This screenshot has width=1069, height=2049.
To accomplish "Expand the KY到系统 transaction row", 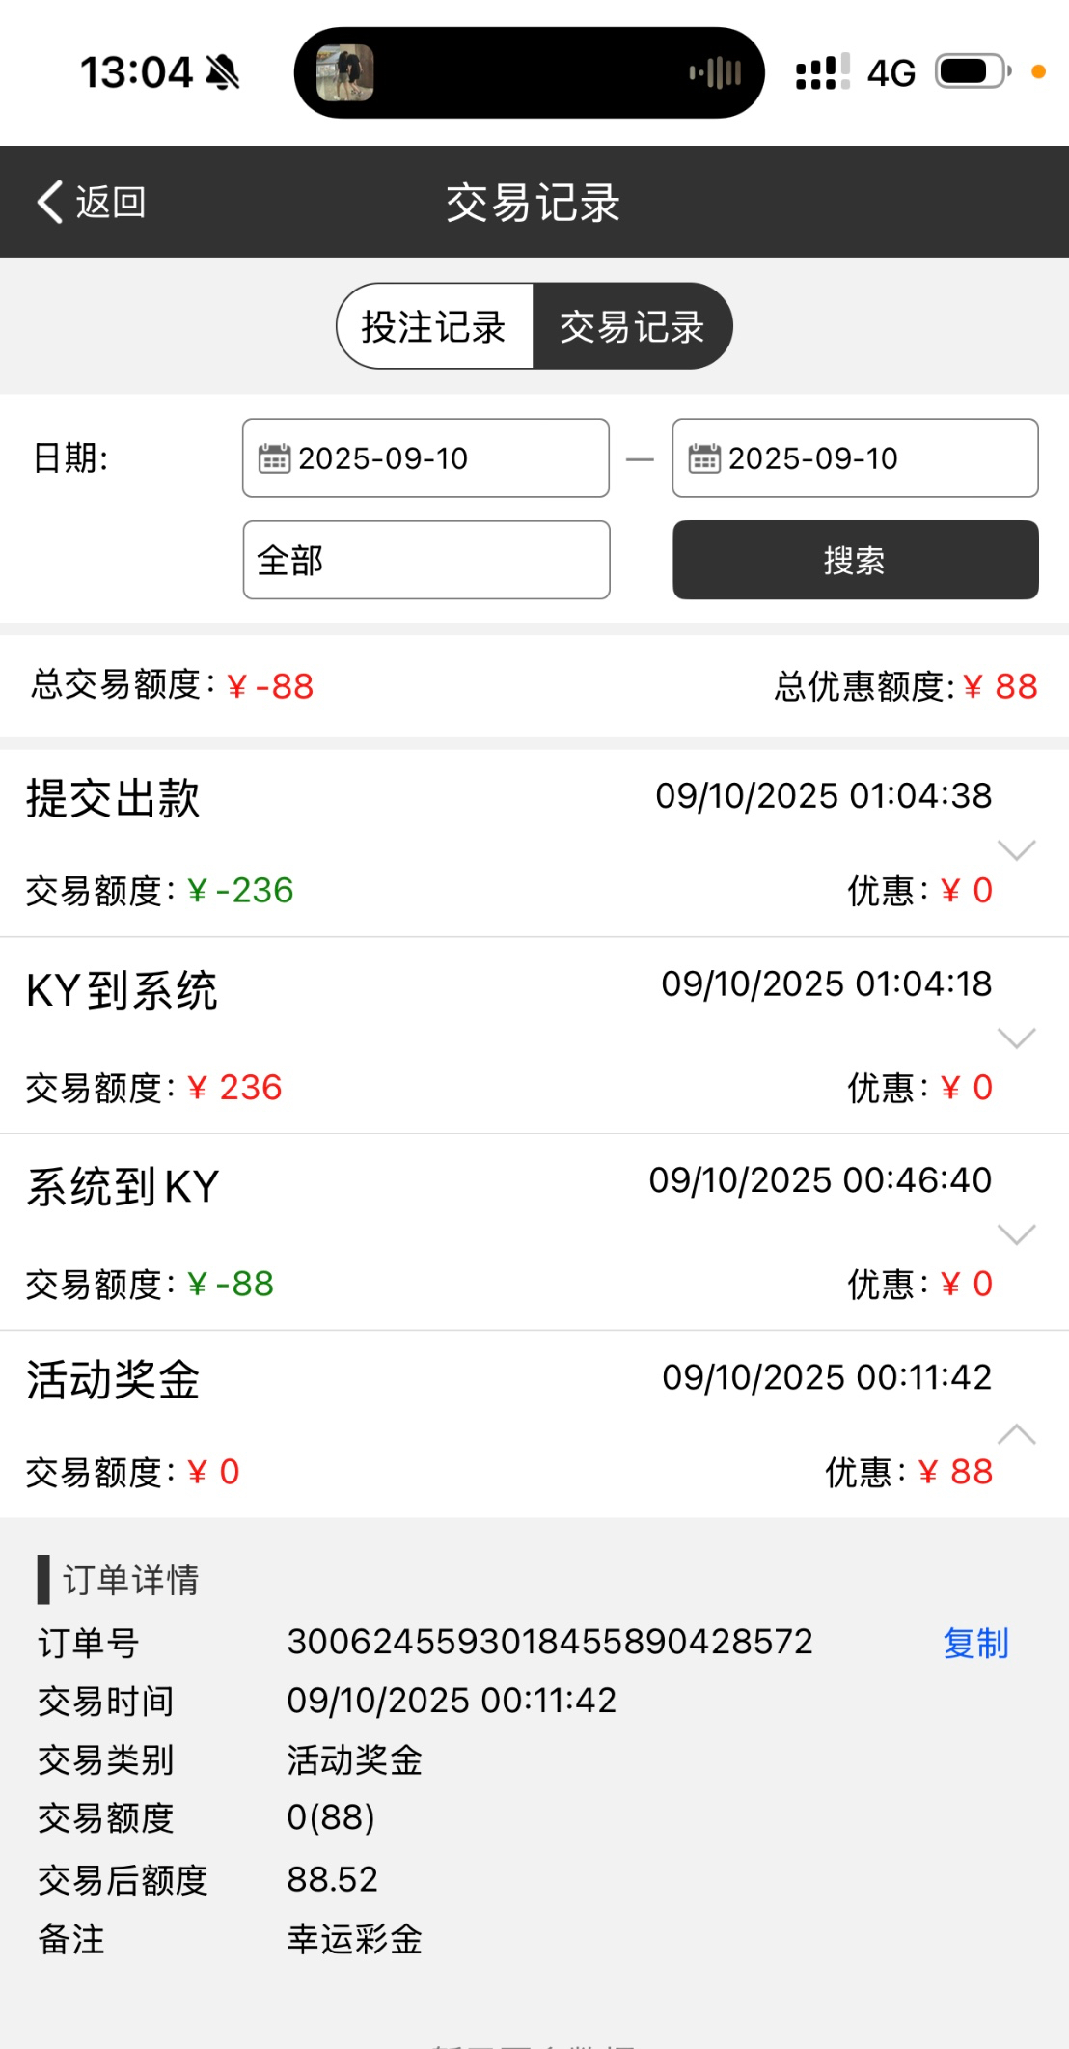I will point(1016,1038).
